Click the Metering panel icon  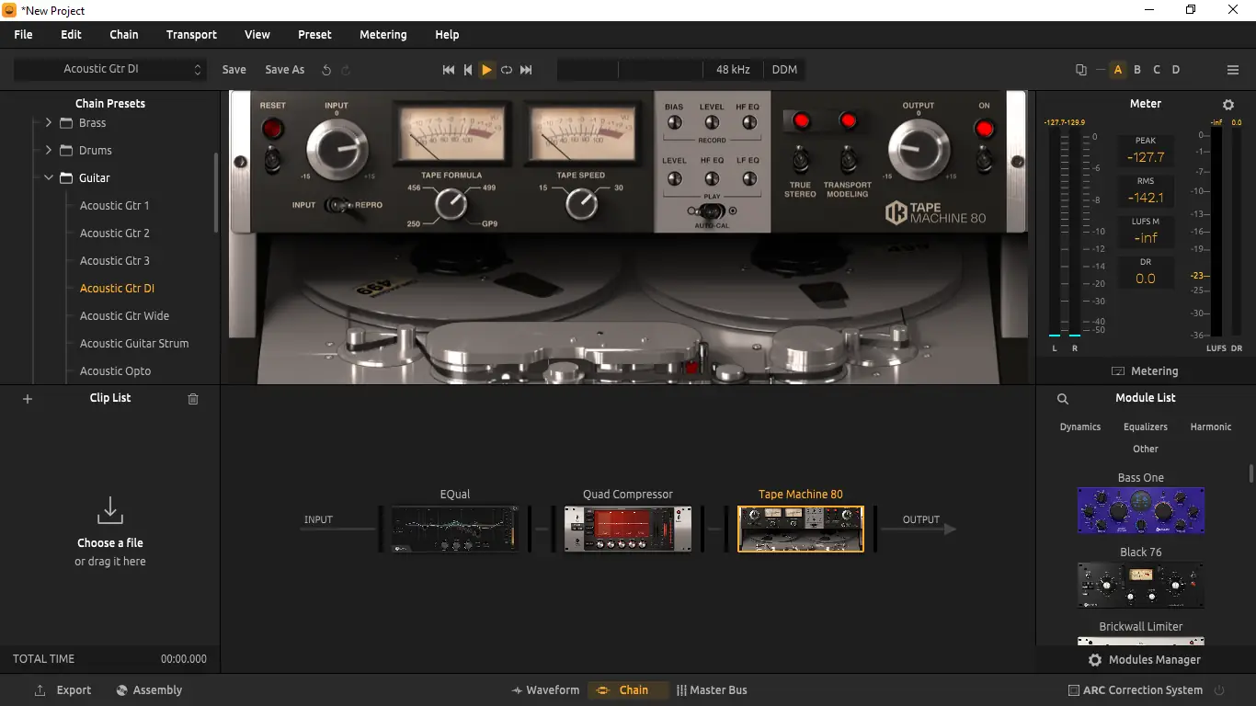1118,371
